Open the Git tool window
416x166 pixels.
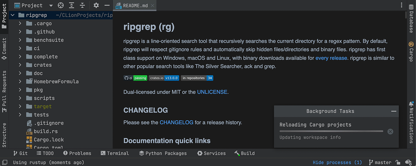[x=20, y=153]
